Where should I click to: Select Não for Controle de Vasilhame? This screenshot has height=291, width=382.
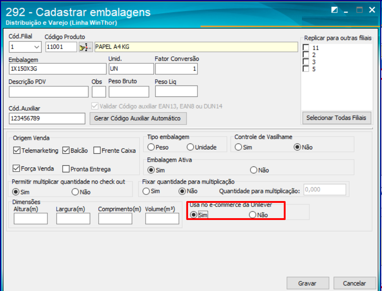tap(297, 147)
